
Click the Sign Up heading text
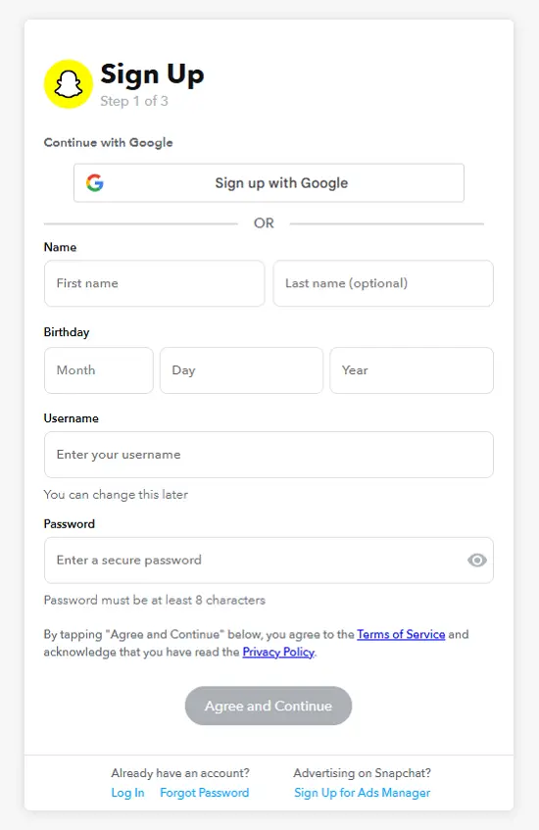(x=153, y=74)
